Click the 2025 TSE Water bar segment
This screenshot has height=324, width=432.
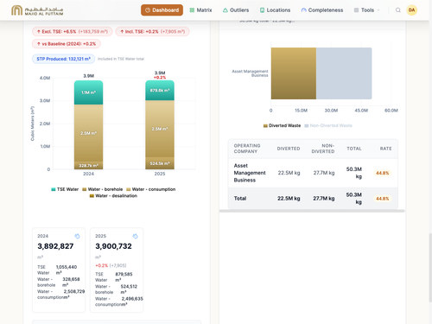(x=160, y=91)
